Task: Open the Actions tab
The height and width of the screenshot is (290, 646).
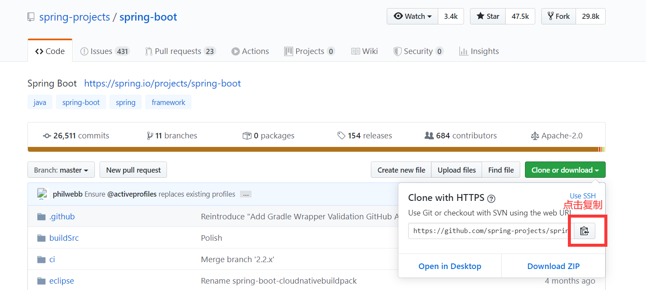Action: click(250, 51)
